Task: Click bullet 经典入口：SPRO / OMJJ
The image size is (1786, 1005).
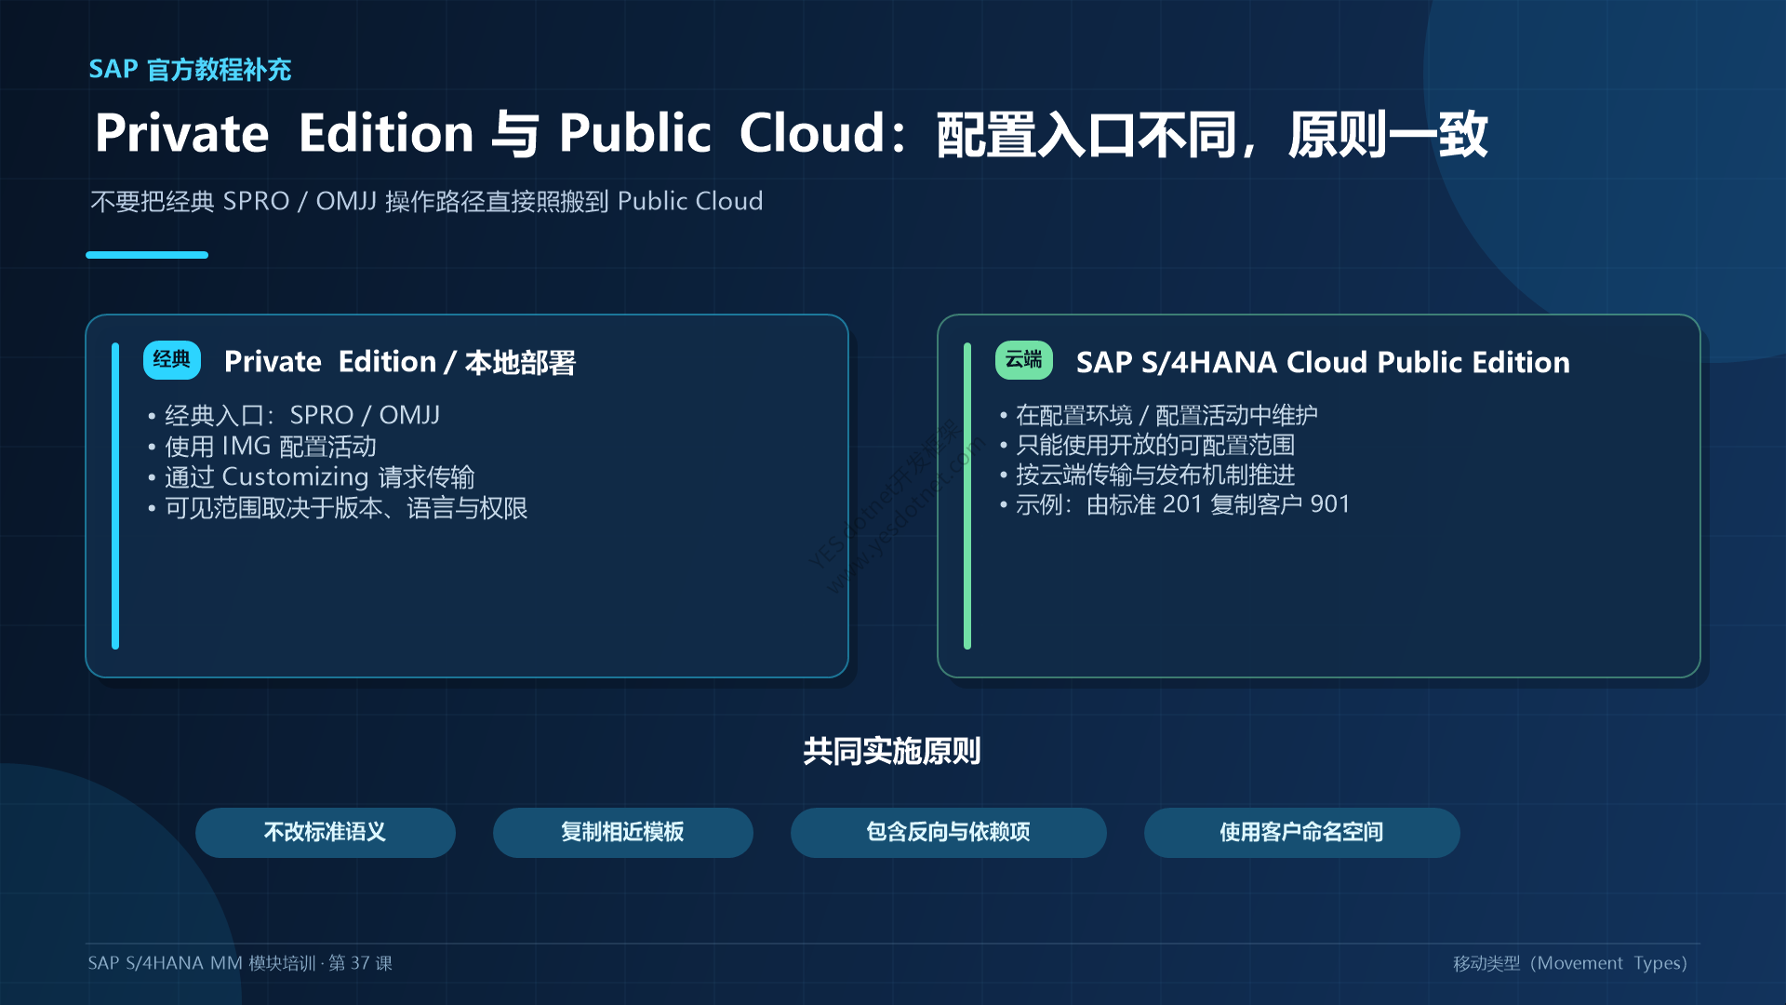Action: (294, 415)
